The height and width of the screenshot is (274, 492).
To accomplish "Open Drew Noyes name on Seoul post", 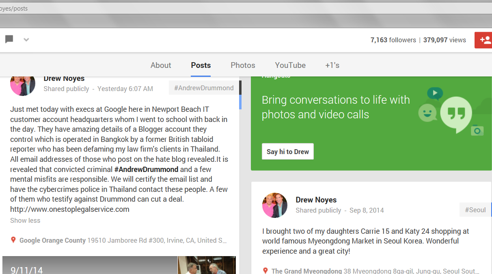I will [x=316, y=200].
